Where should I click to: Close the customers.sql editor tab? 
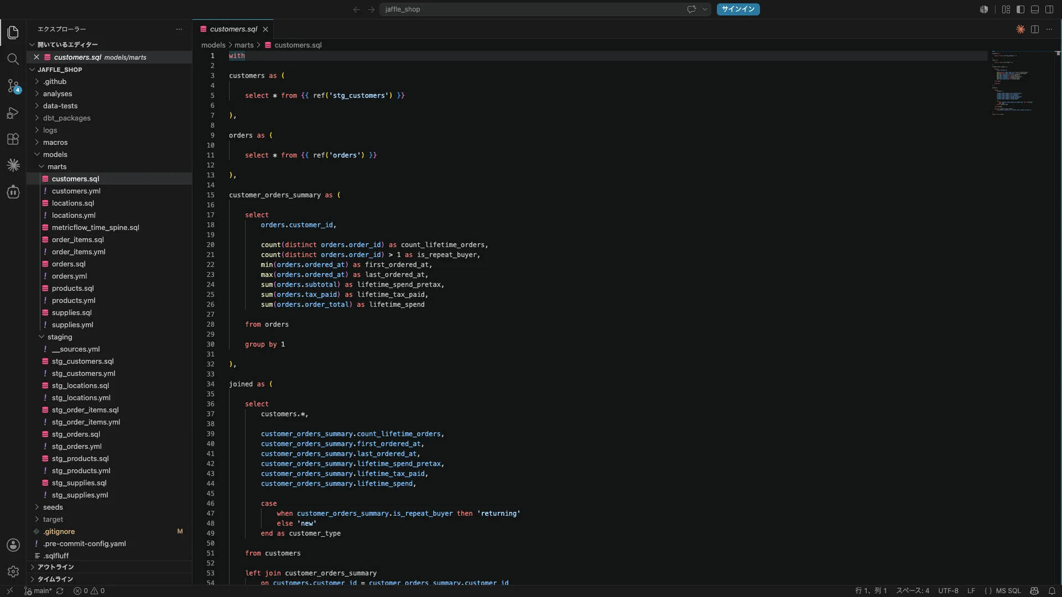[x=265, y=29]
